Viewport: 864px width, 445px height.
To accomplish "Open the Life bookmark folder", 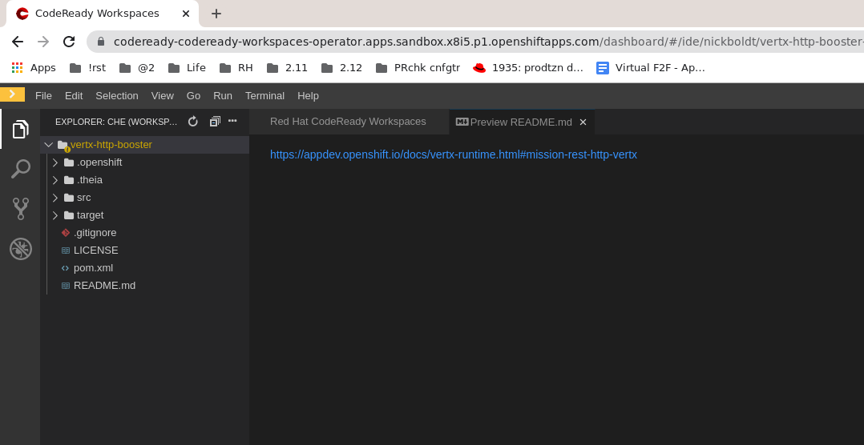I will pyautogui.click(x=187, y=68).
